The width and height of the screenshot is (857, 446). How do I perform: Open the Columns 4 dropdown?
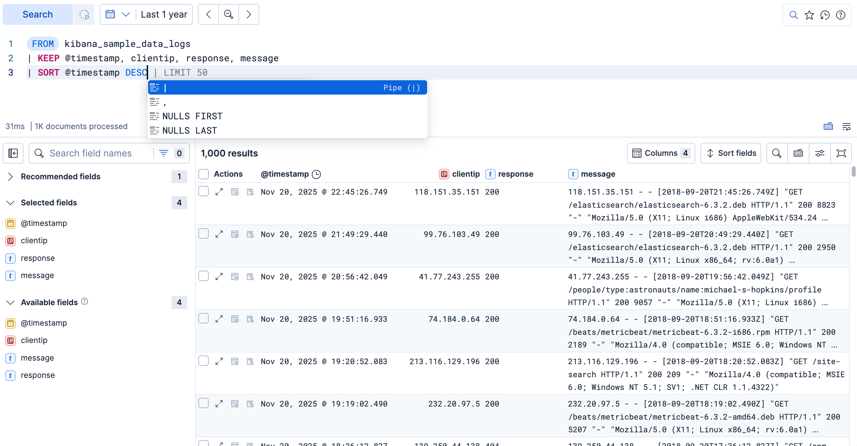coord(661,153)
